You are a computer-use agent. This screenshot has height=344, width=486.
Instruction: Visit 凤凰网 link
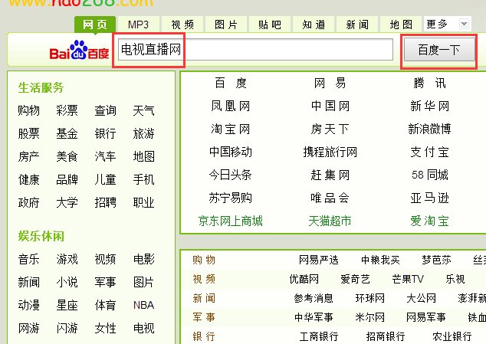tap(230, 106)
